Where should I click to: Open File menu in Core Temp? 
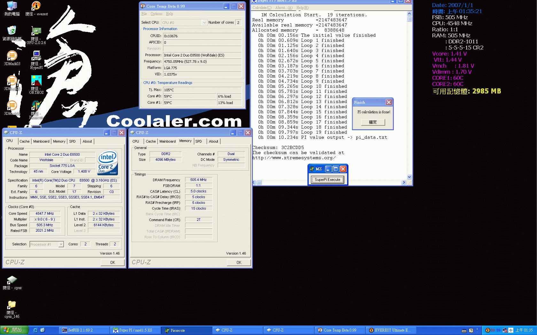pos(144,14)
